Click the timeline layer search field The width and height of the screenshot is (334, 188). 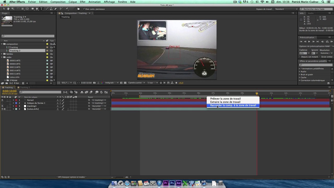pos(40,92)
